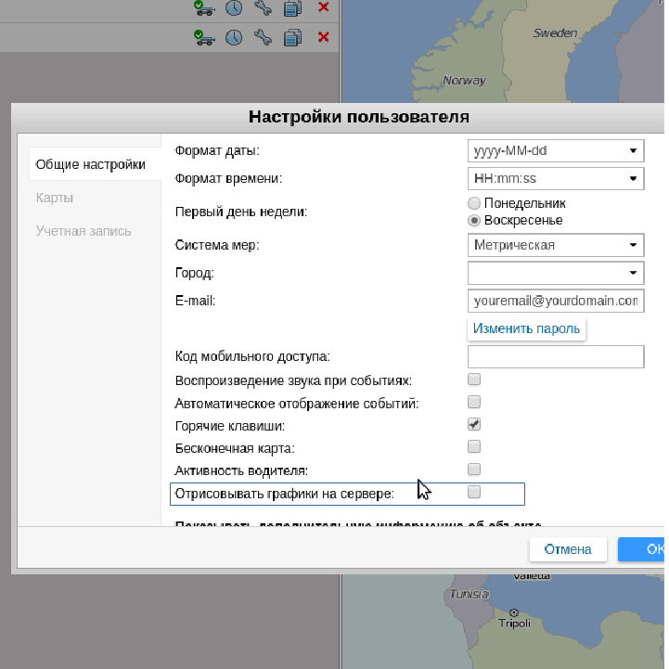This screenshot has height=669, width=669.
Task: Click the truck tracking icon in the second row
Action: [x=204, y=37]
